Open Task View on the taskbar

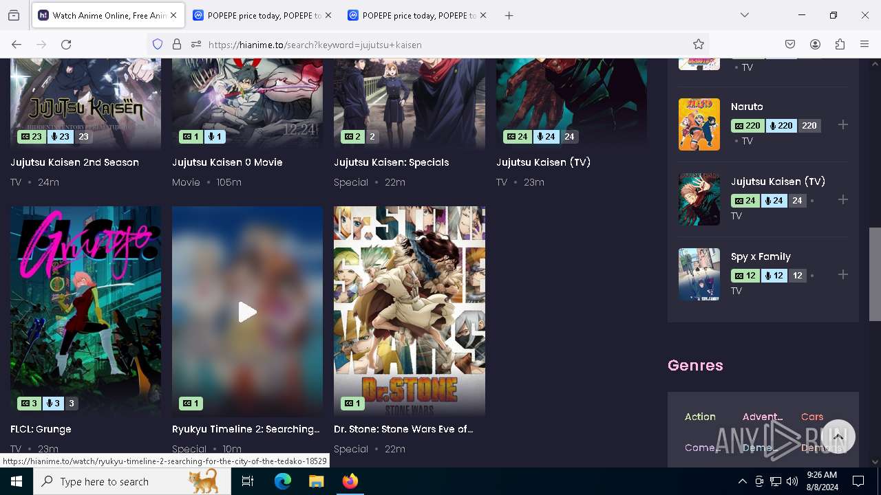coord(248,481)
